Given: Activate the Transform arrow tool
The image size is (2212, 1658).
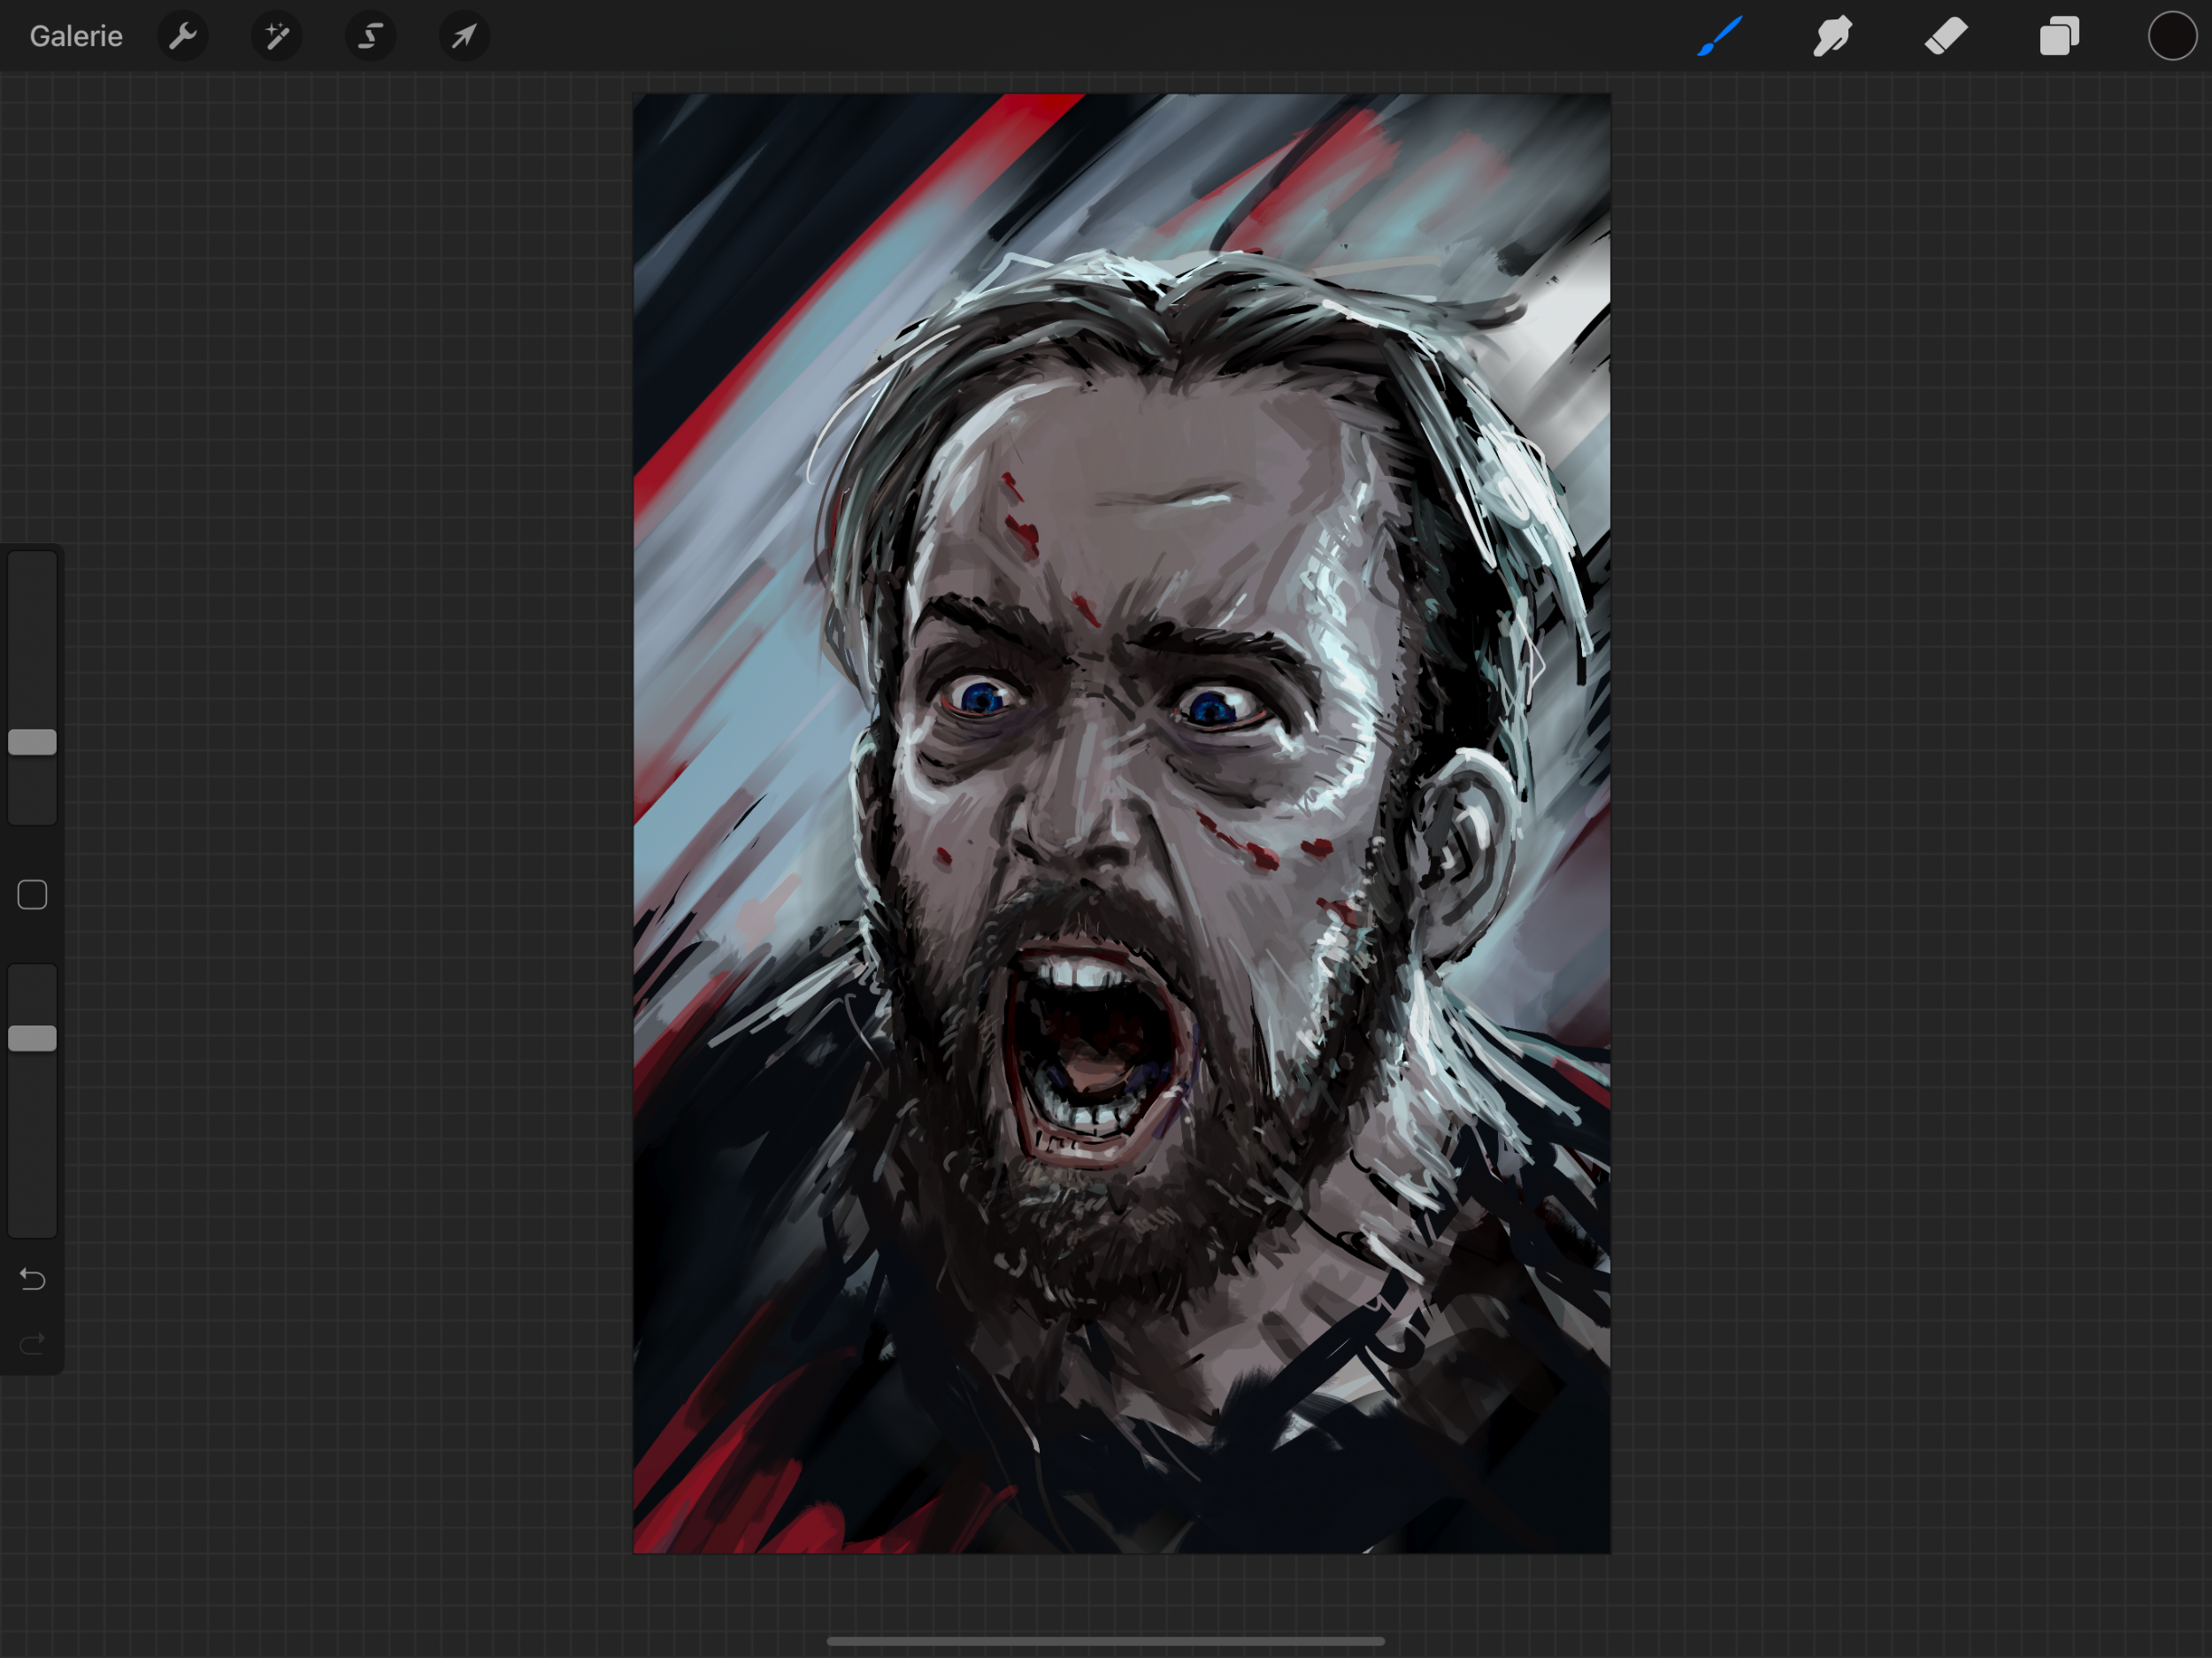Looking at the screenshot, I should pos(464,37).
